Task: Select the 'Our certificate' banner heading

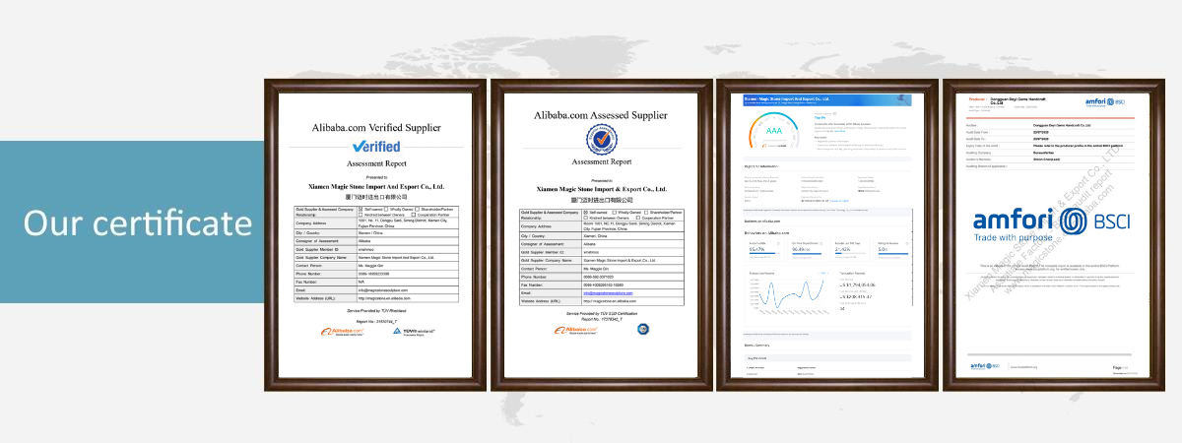Action: click(138, 223)
